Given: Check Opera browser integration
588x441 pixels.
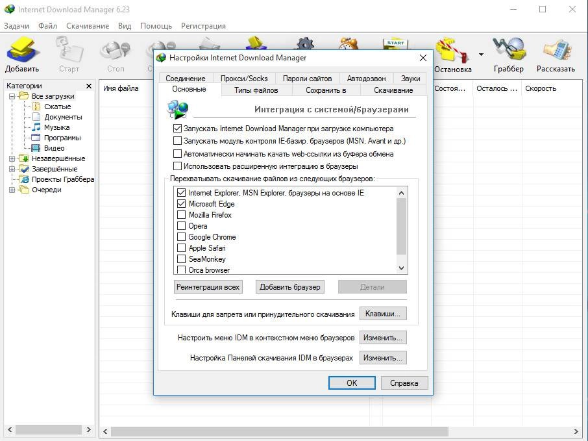Looking at the screenshot, I should [182, 226].
